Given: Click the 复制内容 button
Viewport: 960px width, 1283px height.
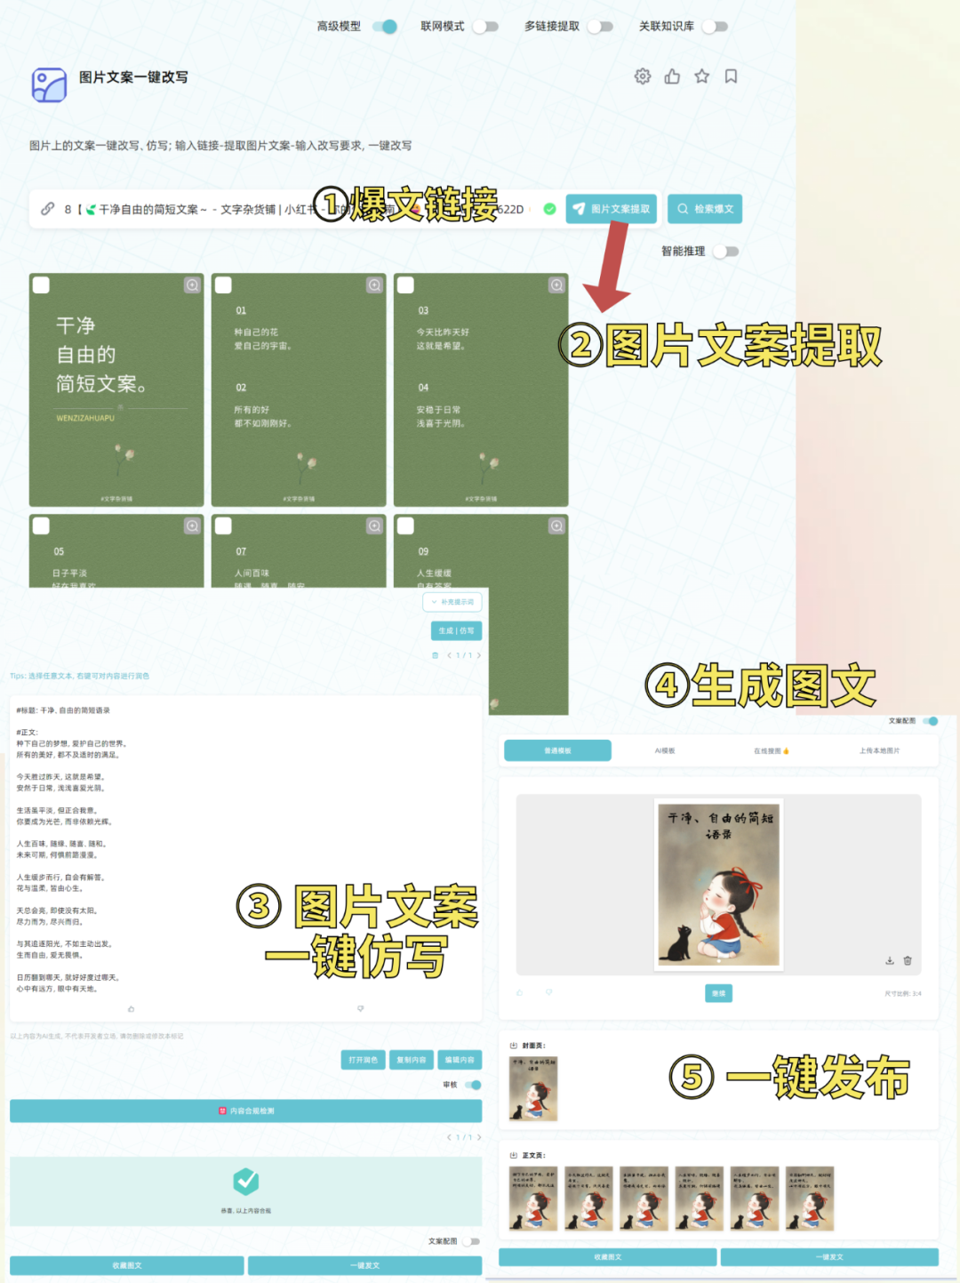Looking at the screenshot, I should coord(411,1060).
